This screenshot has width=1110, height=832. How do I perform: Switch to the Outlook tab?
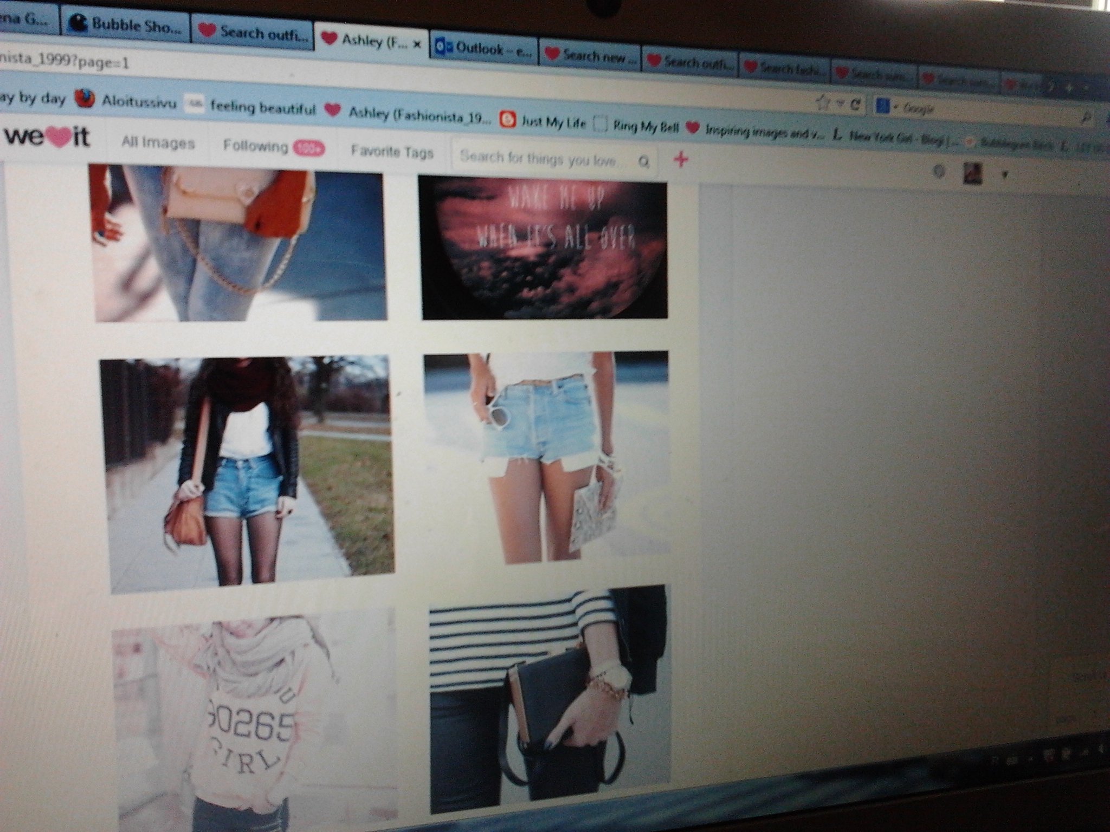485,49
